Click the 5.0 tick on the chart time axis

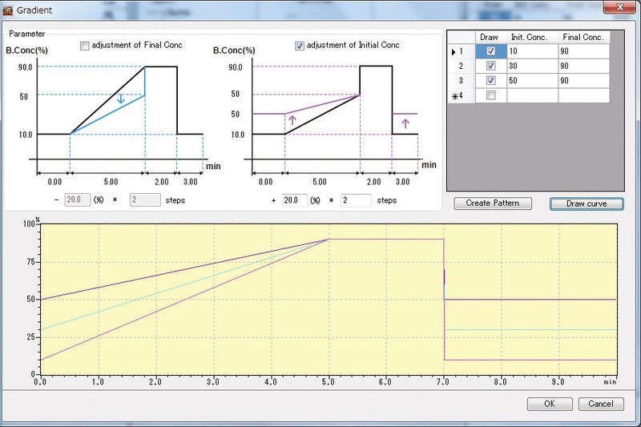[x=328, y=381]
